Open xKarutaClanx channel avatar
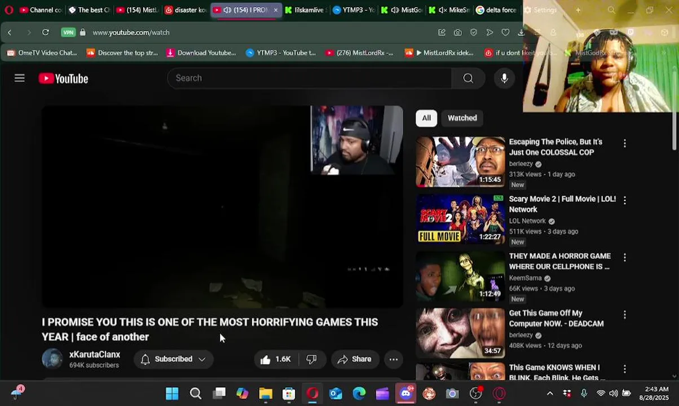679x406 pixels. point(52,359)
